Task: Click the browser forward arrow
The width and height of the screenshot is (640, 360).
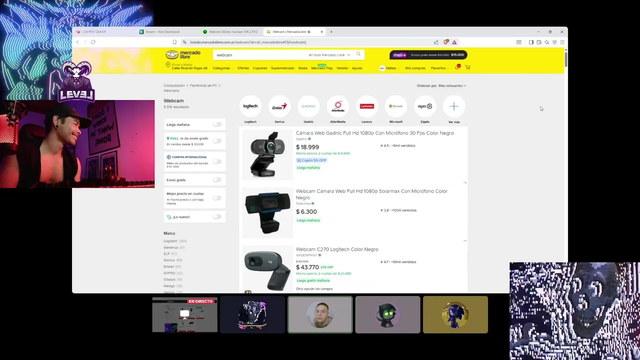Action: (x=85, y=42)
